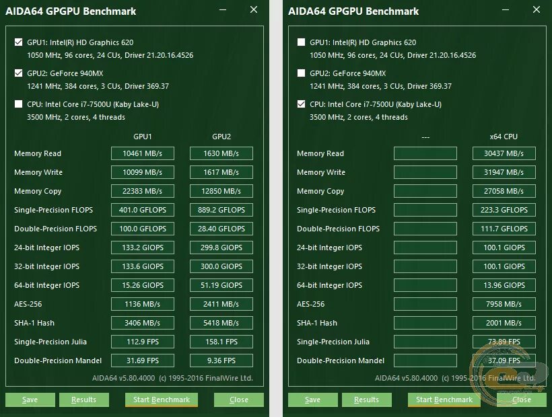The height and width of the screenshot is (417, 552).
Task: Minimize the right AIDA64 window
Action: click(x=506, y=10)
